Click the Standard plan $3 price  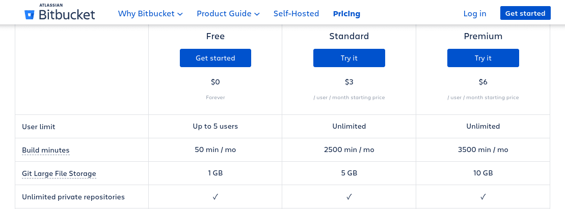click(349, 82)
